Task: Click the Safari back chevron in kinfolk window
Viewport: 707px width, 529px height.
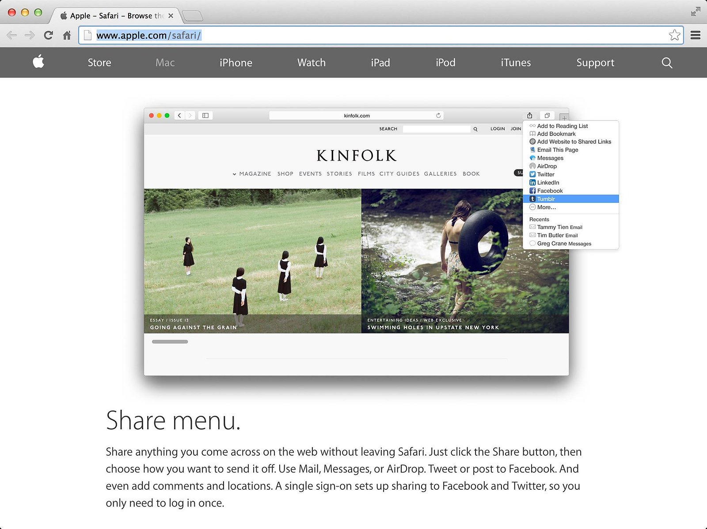Action: pyautogui.click(x=179, y=116)
